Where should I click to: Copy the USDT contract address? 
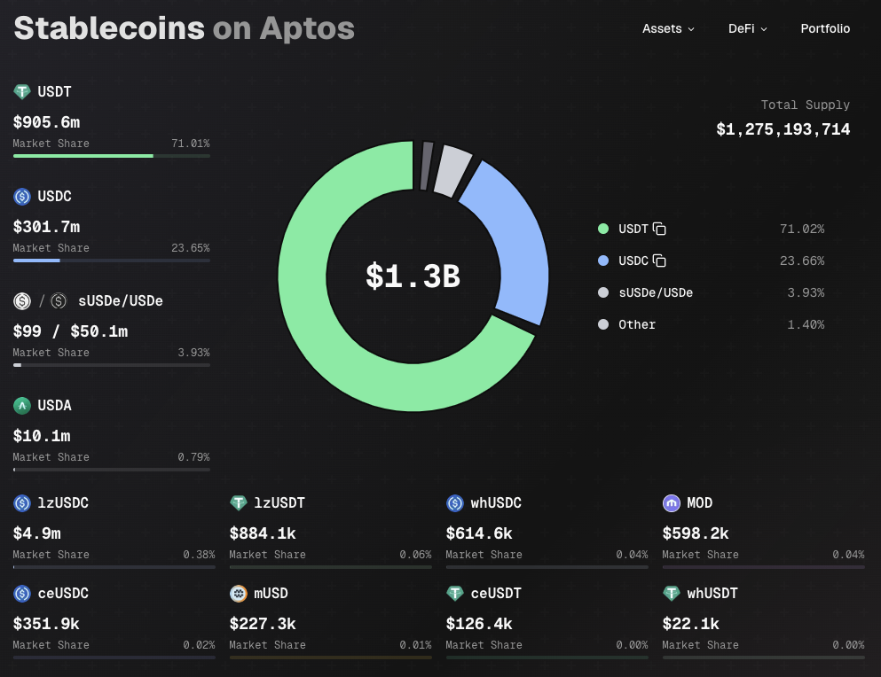pyautogui.click(x=658, y=229)
